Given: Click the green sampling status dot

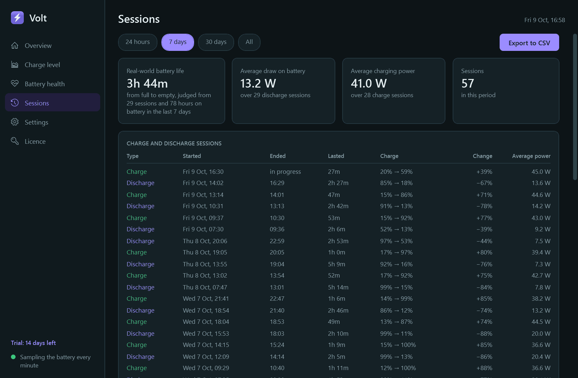Looking at the screenshot, I should (x=13, y=357).
